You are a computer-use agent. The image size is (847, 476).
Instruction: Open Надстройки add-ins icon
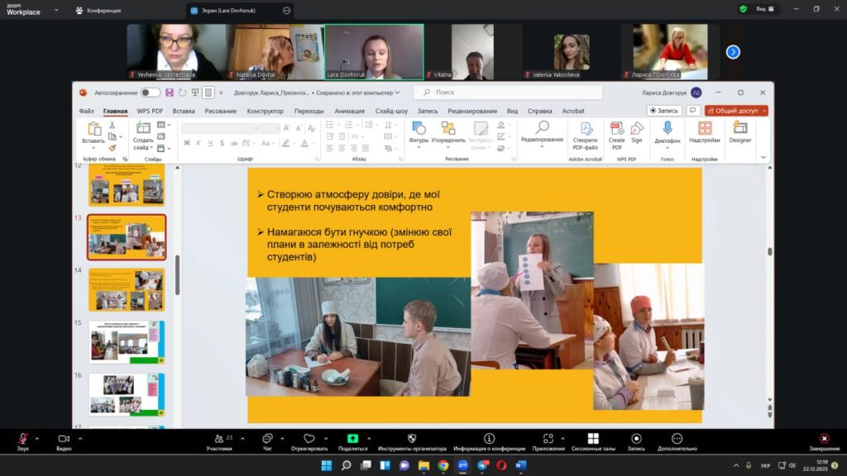705,128
